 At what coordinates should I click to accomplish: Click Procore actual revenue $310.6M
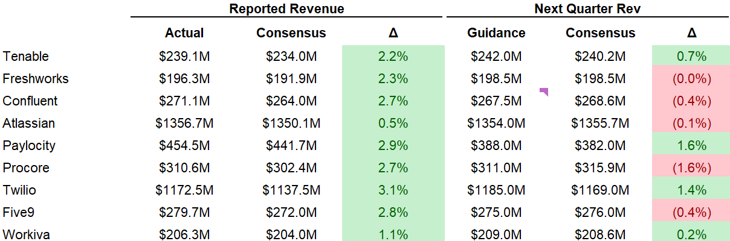coord(184,167)
